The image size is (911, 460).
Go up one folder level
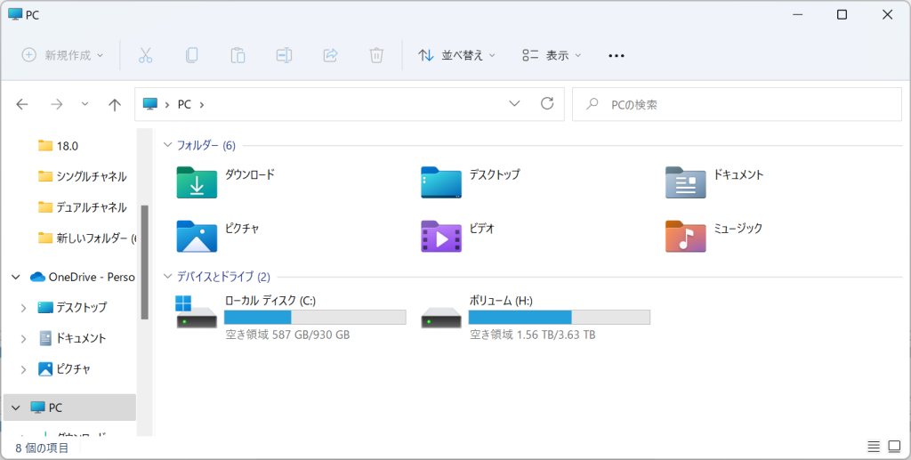pyautogui.click(x=114, y=104)
